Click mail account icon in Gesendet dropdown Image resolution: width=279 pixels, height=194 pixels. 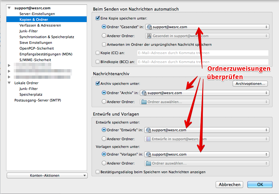(x=149, y=27)
